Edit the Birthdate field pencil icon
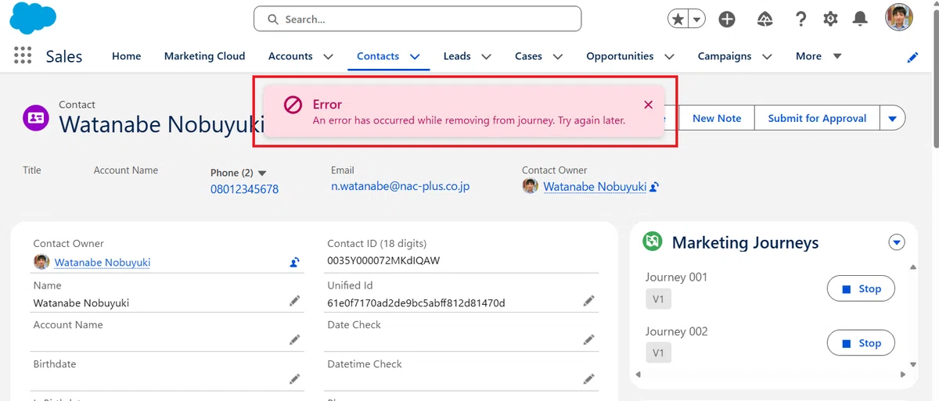 [x=294, y=378]
